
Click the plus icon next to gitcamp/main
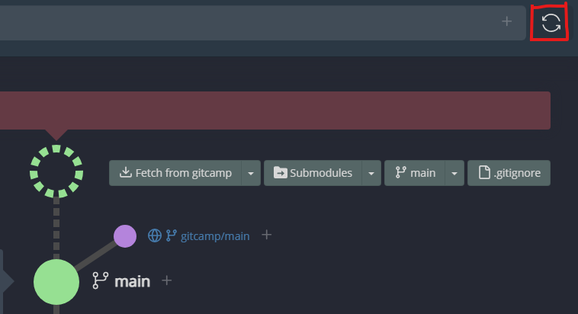tap(266, 235)
